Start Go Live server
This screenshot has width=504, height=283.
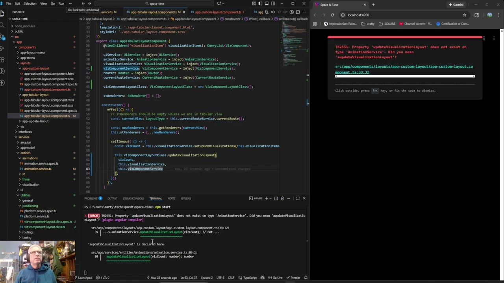click(x=276, y=278)
